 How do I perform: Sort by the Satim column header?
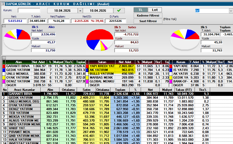pos(86,90)
